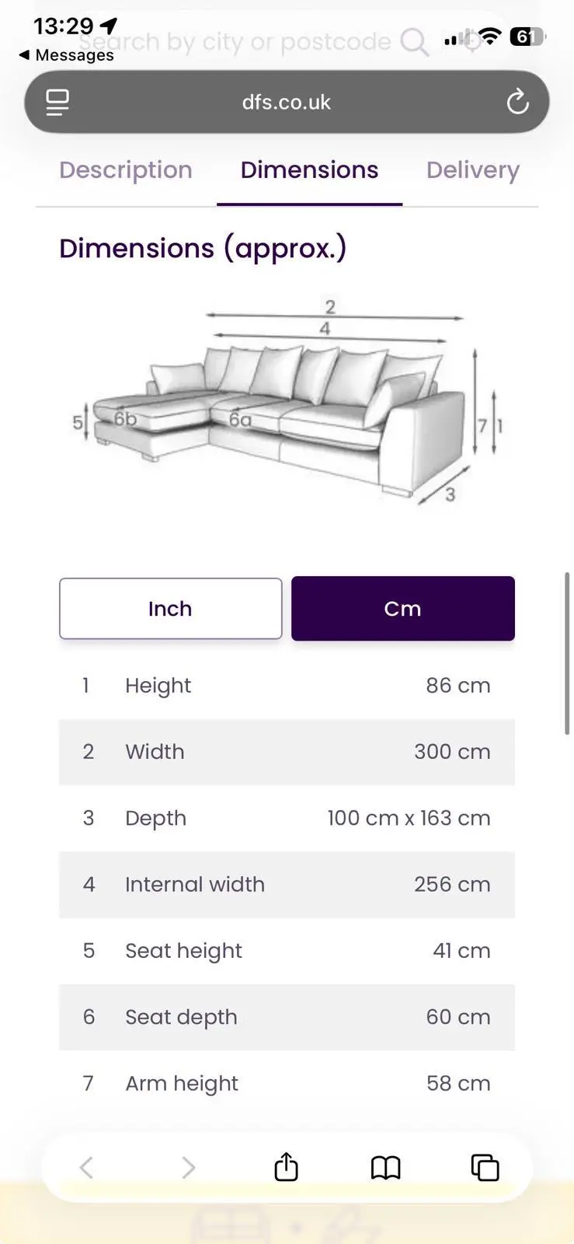Tap the Safari reload page icon

[x=517, y=102]
